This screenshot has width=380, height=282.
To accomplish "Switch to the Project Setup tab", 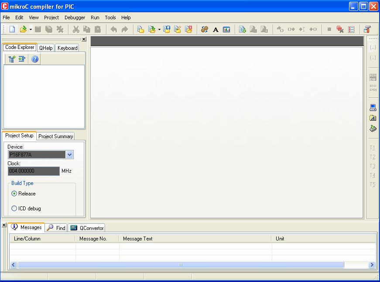I will click(19, 136).
